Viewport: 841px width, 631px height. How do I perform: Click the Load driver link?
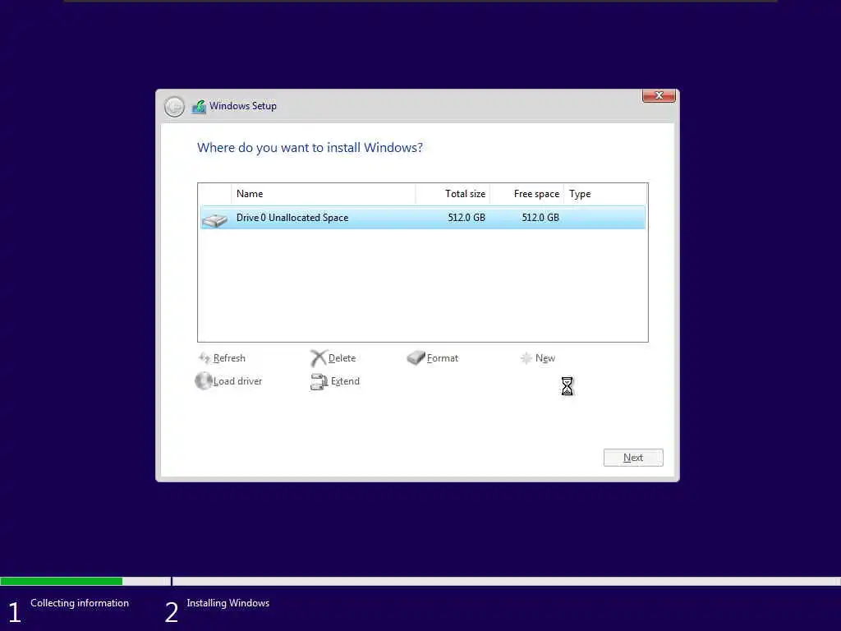pyautogui.click(x=237, y=381)
